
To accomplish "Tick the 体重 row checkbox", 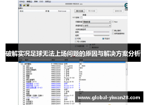I will point(24,99).
